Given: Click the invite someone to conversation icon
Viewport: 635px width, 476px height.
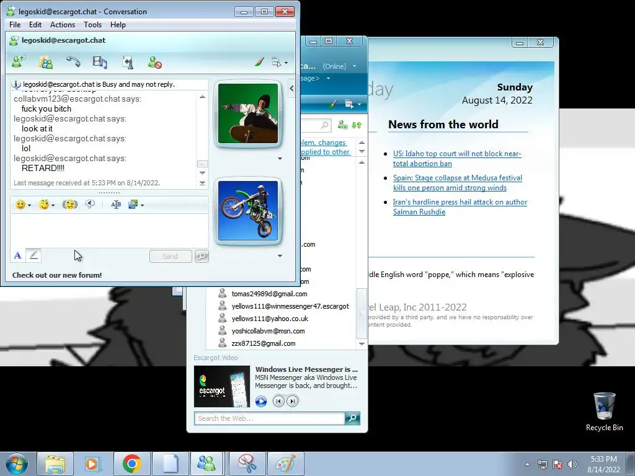Looking at the screenshot, I should [x=18, y=62].
